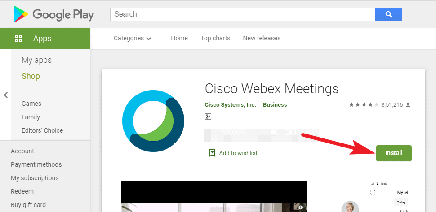Collapse the left sidebar with arrow
This screenshot has width=436, height=212.
coord(6,95)
